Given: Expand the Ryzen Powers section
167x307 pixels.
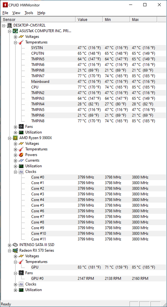Looking at the screenshot, I should (15, 155).
